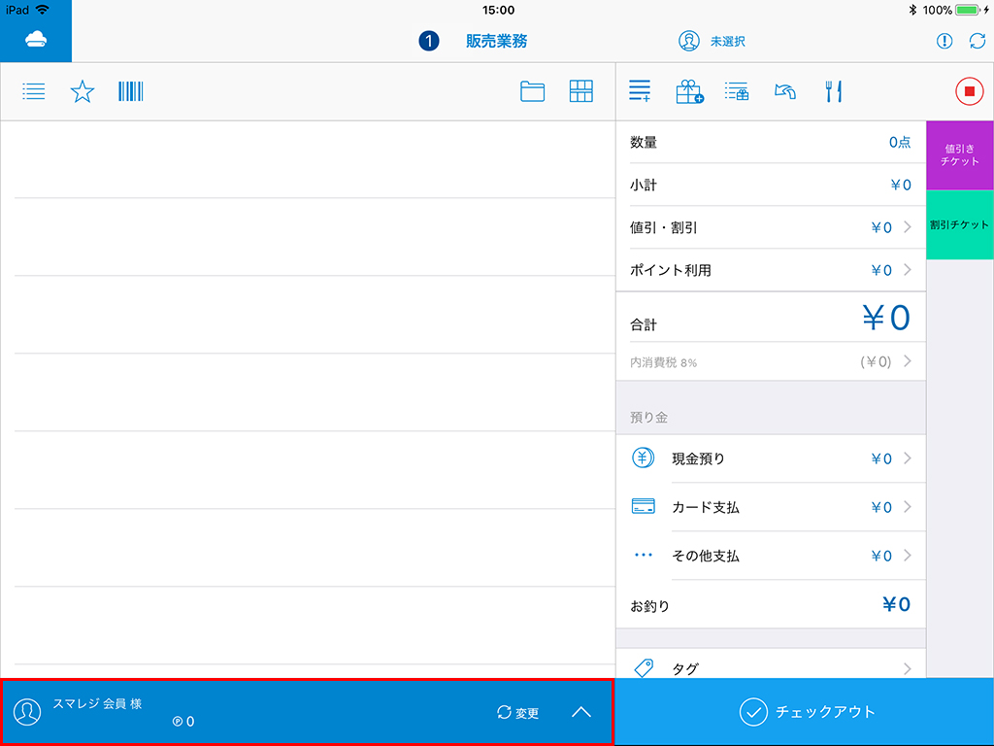
Task: Select the purple 値引きチケット swatch
Action: pos(960,155)
